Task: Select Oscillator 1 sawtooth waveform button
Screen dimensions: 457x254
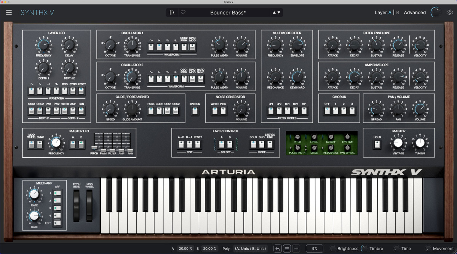Action: tap(159, 47)
